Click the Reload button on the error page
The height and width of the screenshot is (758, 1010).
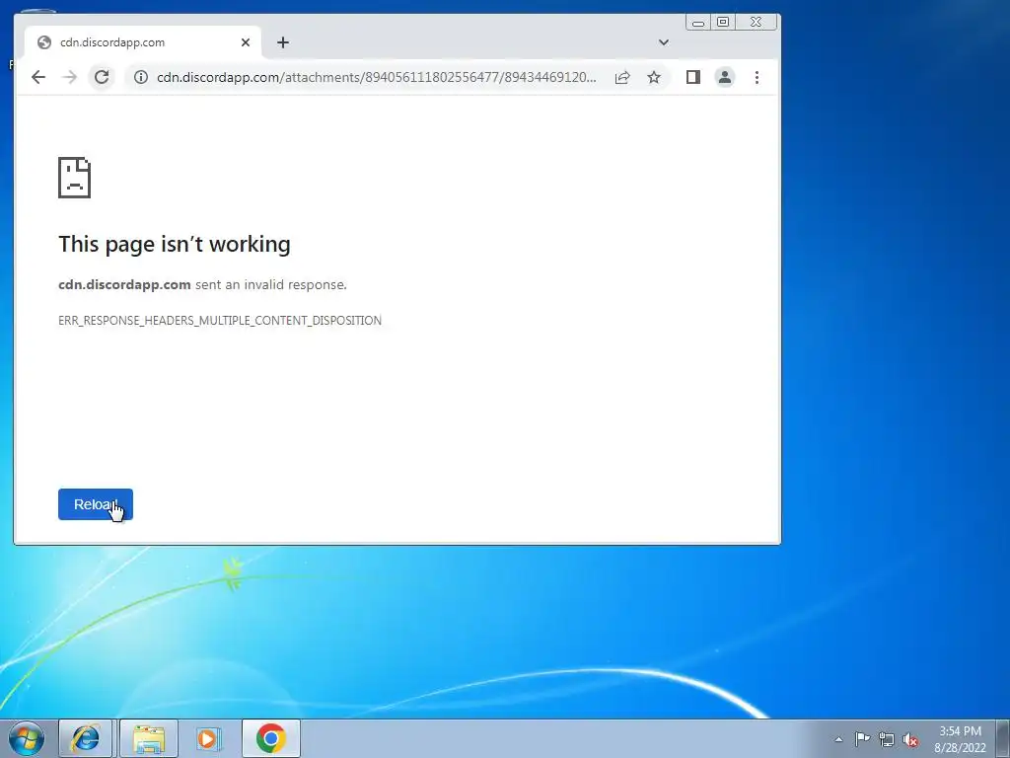pos(96,504)
